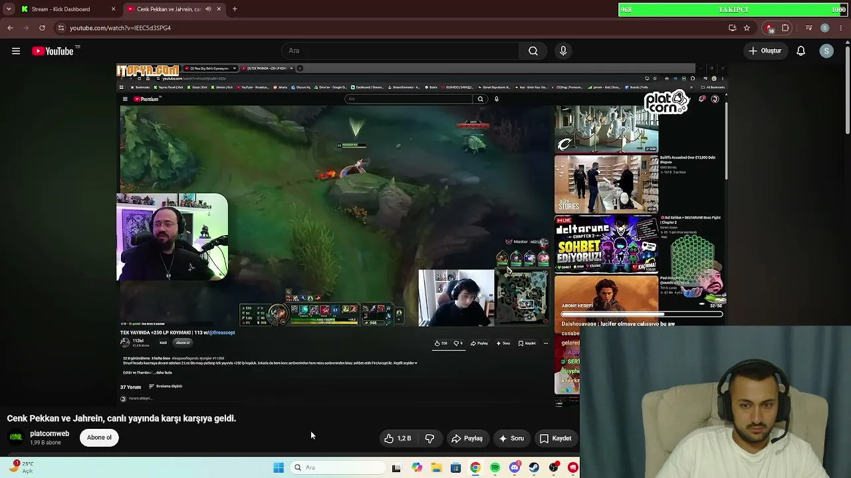Mute audio on the Cenk Pekkan tab
851x478 pixels.
(x=208, y=9)
